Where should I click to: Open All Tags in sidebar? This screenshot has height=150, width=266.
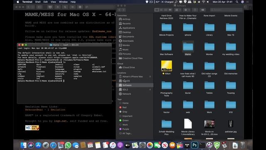127,133
